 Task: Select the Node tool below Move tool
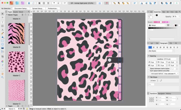point(2,17)
